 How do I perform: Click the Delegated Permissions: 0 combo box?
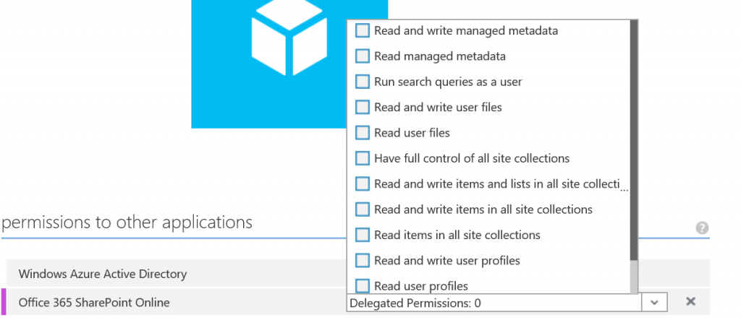[x=492, y=303]
